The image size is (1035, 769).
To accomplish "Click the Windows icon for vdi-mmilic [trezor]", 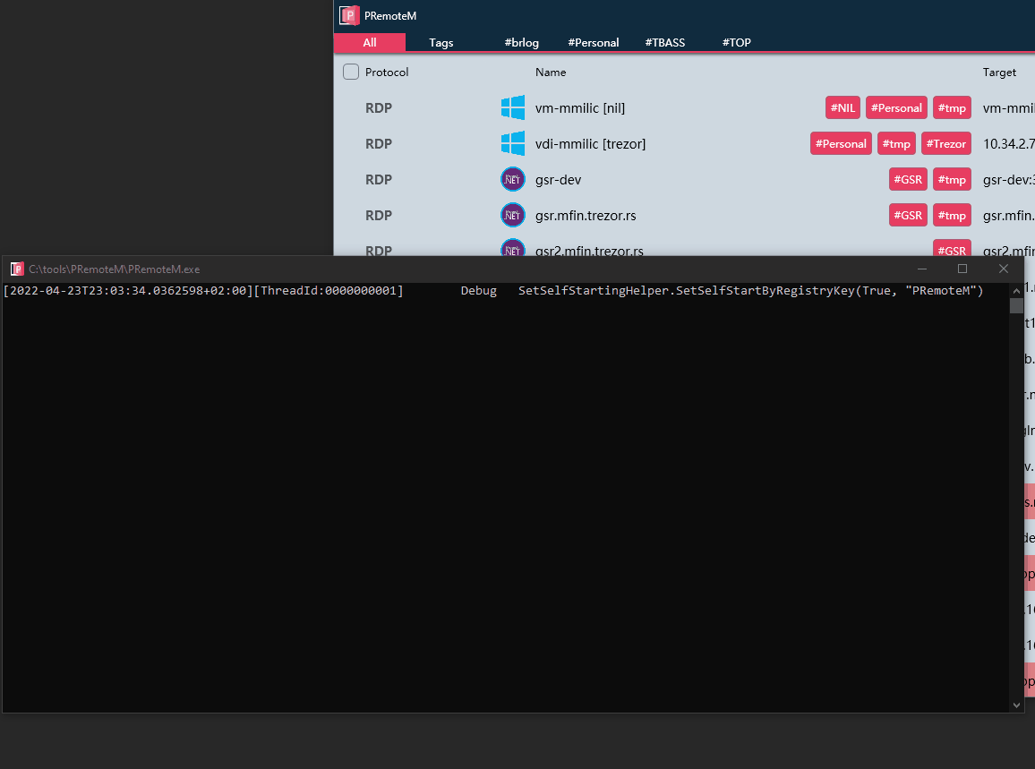I will [x=513, y=143].
